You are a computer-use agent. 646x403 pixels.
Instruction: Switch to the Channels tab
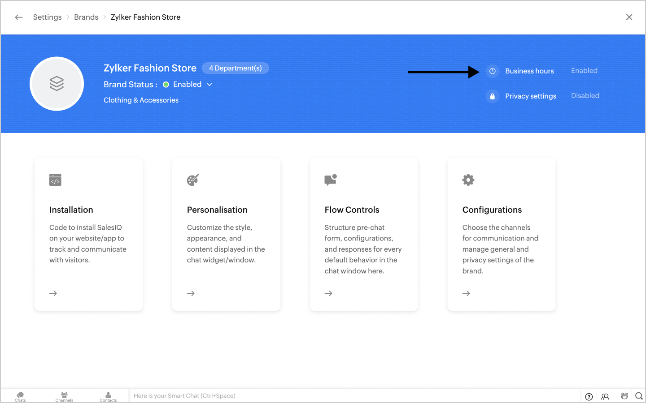64,396
